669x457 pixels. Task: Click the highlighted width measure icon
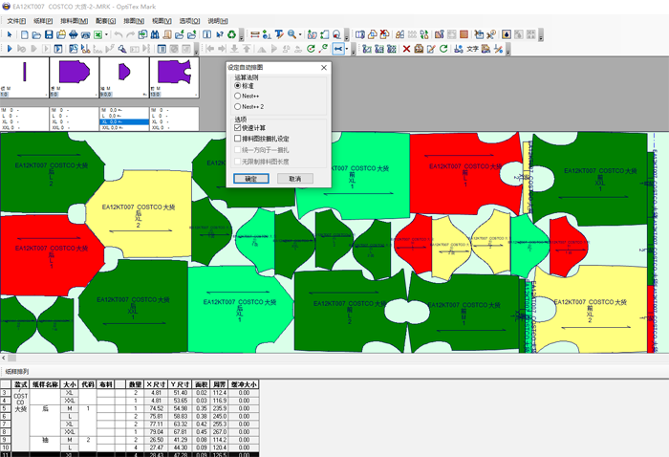coord(338,49)
